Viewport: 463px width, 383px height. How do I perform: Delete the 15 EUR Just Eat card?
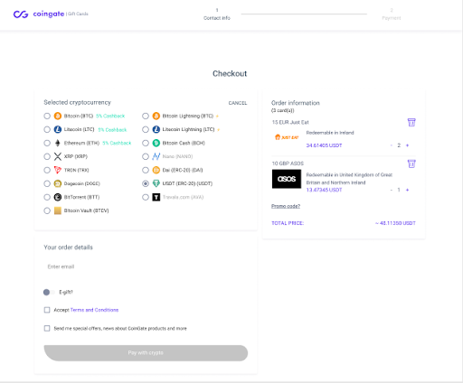(411, 122)
